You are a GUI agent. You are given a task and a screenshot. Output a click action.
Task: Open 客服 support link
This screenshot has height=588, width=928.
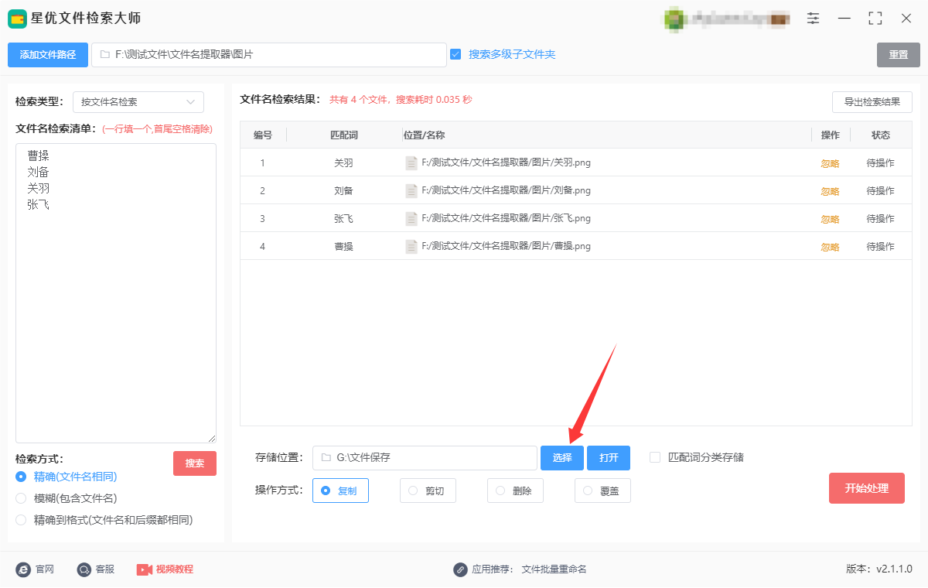click(105, 569)
